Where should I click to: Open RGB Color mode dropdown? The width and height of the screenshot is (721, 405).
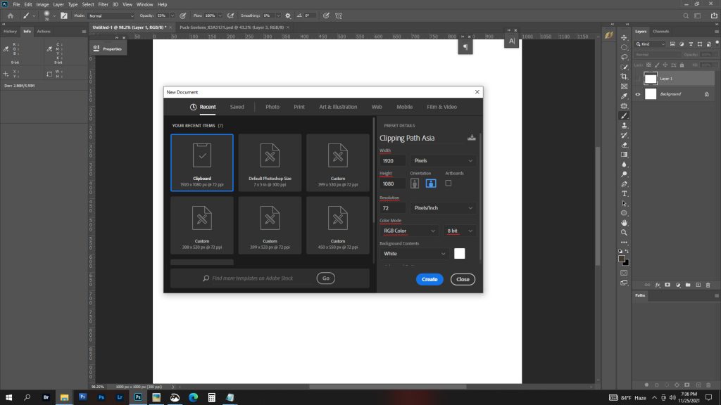[408, 231]
